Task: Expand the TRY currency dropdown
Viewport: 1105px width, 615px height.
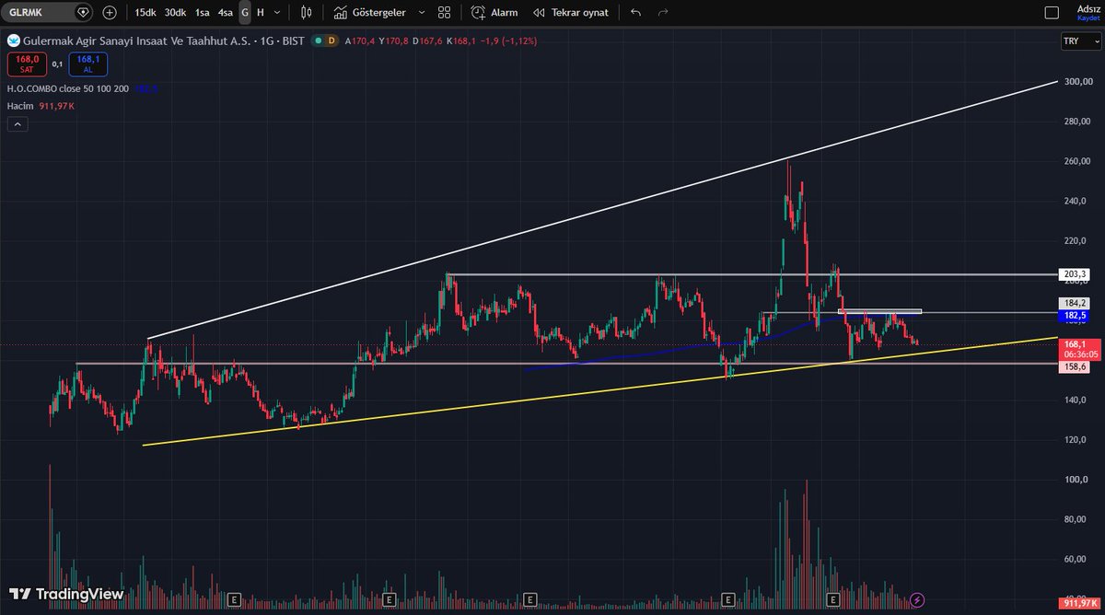Action: (x=1080, y=41)
